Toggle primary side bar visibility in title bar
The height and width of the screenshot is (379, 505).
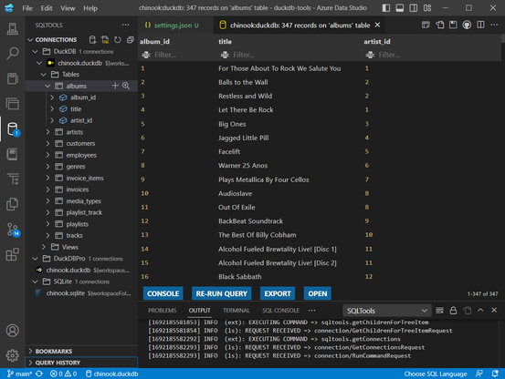coord(386,8)
